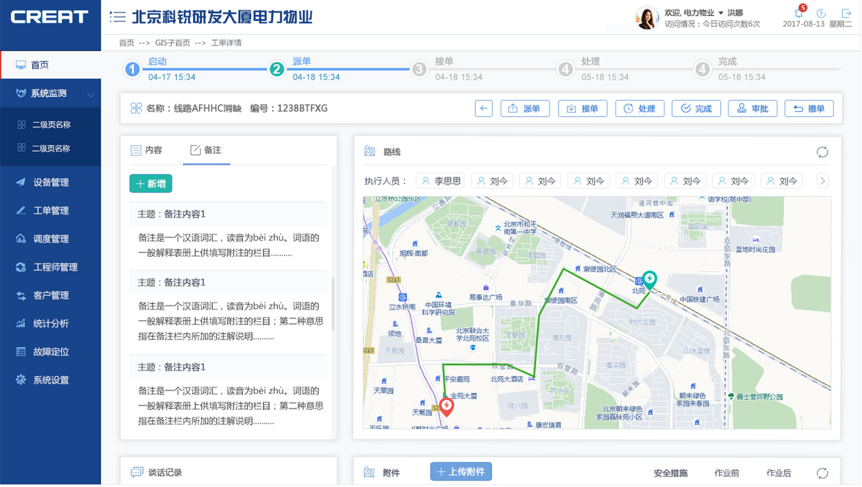Click the back arrow button in toolbar
This screenshot has width=862, height=487.
click(483, 108)
